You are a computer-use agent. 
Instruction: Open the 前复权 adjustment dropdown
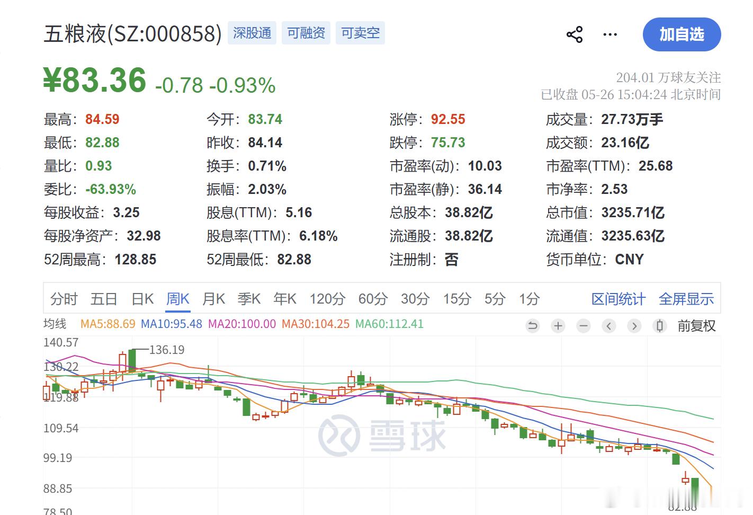[x=696, y=326]
